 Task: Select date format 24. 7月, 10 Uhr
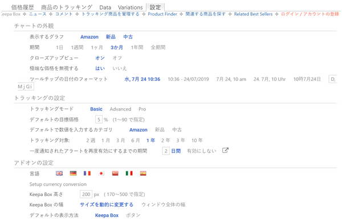(x=270, y=79)
